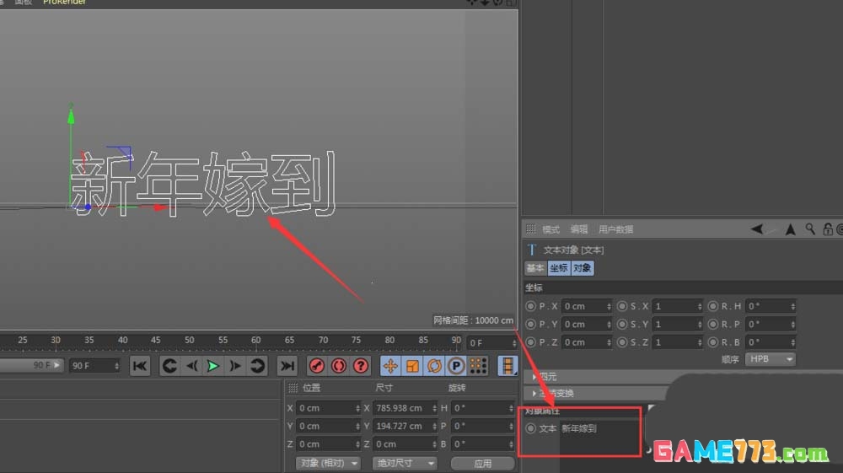
Task: Click the attribute manager search icon
Action: pyautogui.click(x=810, y=229)
